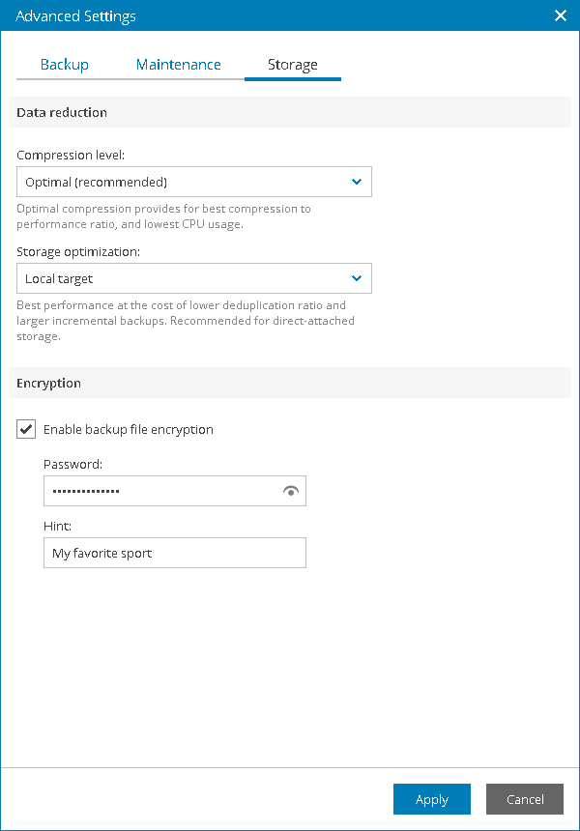This screenshot has height=831, width=580.
Task: Toggle Enable backup file encryption checkbox
Action: (x=26, y=429)
